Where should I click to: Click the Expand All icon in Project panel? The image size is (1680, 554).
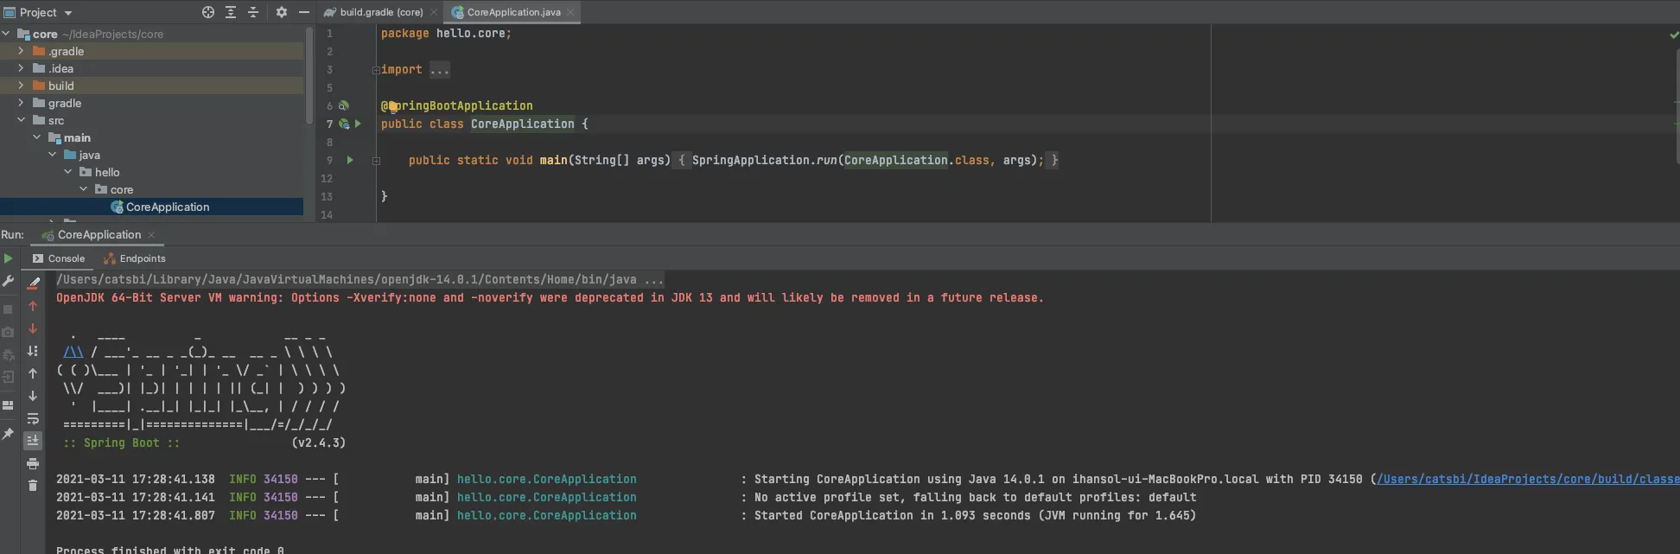pos(231,12)
